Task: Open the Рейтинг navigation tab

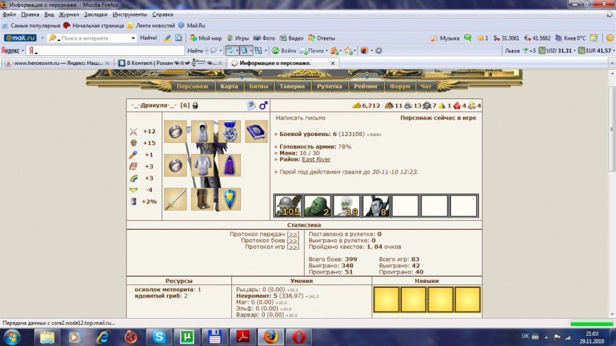Action: click(365, 86)
